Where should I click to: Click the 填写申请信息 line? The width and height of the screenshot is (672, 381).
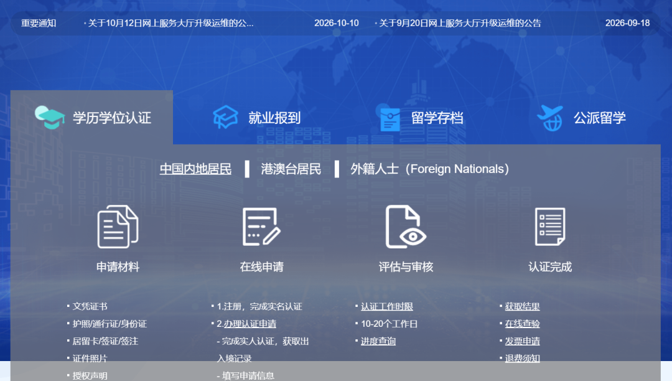246,376
